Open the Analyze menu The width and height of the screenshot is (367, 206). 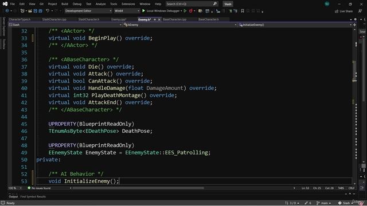tap(101, 4)
